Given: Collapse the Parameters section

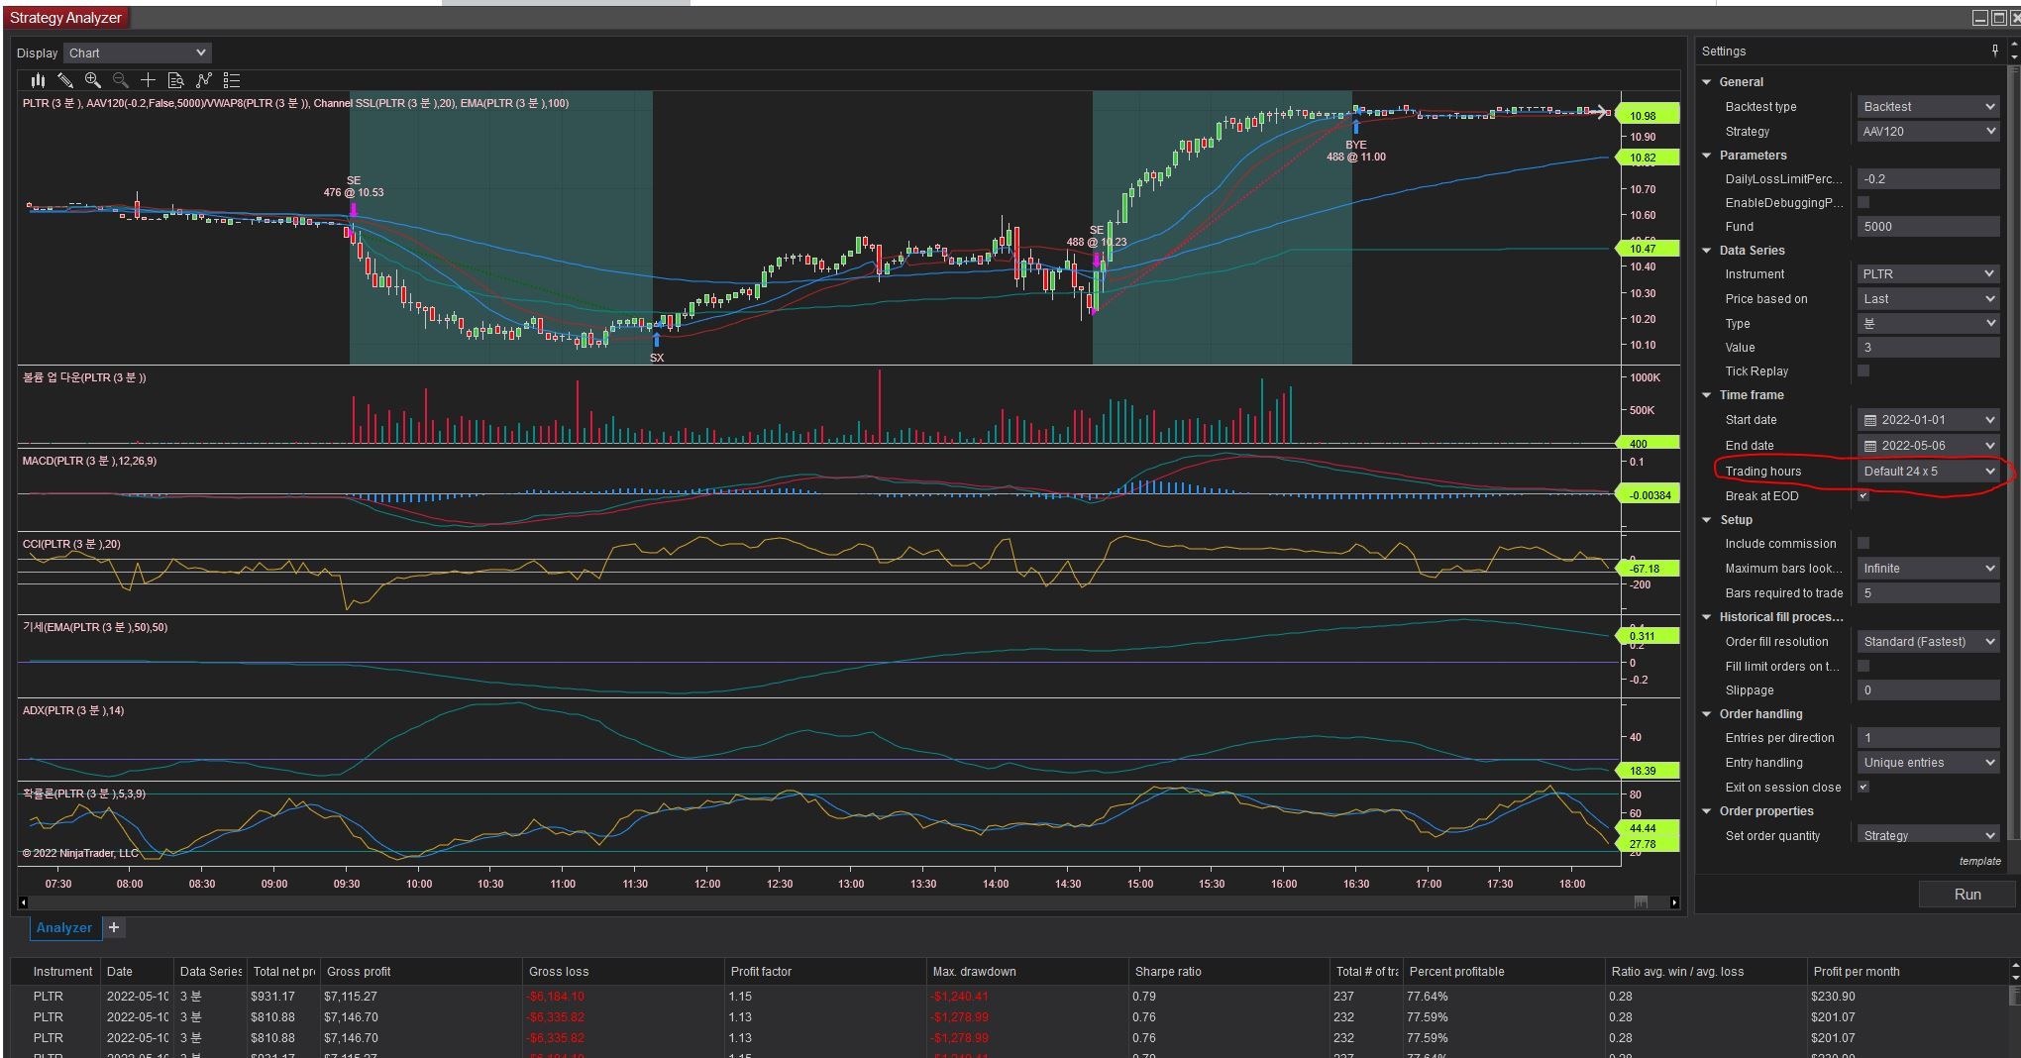Looking at the screenshot, I should (x=1707, y=156).
